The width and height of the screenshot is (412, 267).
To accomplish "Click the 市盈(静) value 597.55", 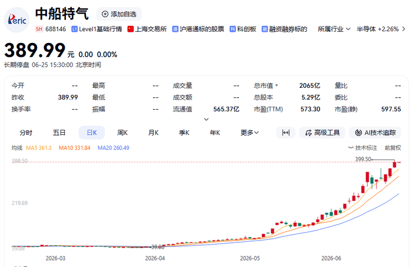I will (x=391, y=109).
